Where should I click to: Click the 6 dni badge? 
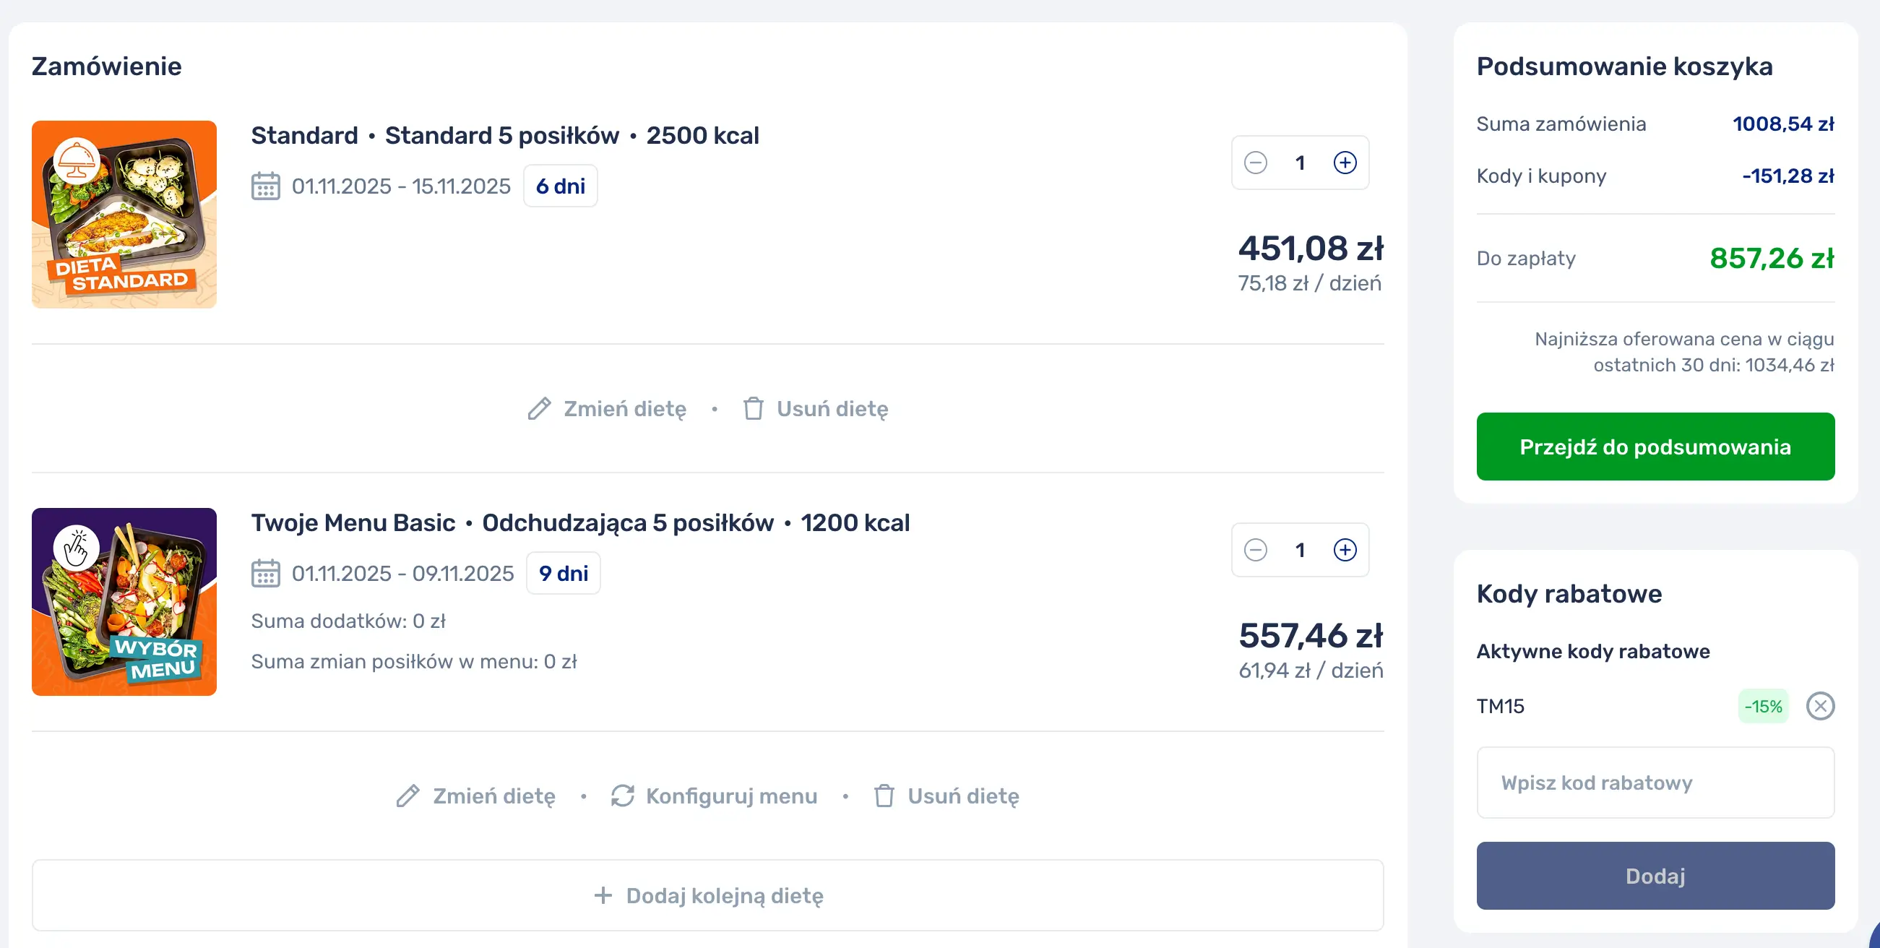click(x=560, y=186)
